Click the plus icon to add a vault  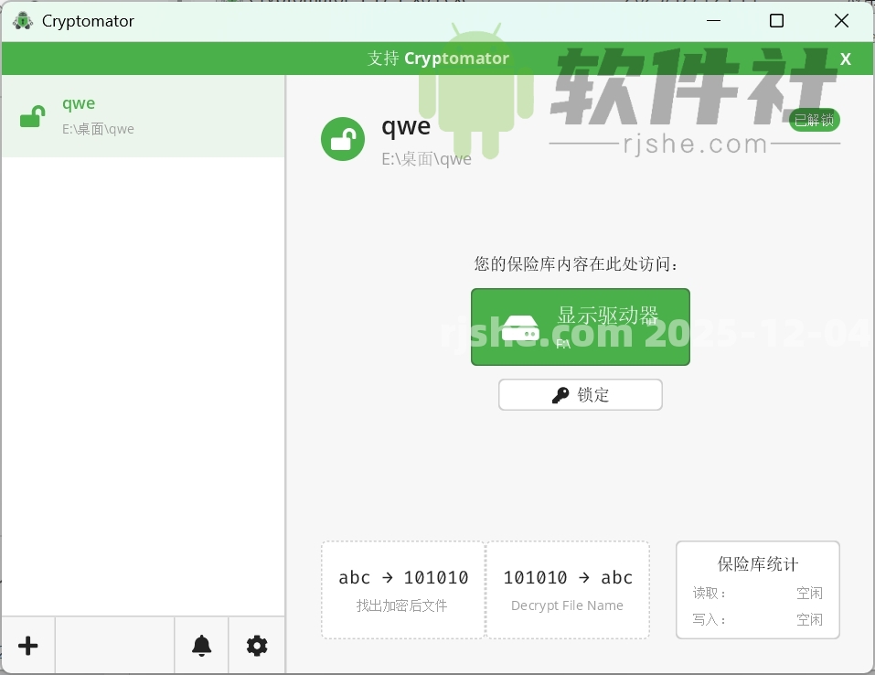pyautogui.click(x=28, y=646)
